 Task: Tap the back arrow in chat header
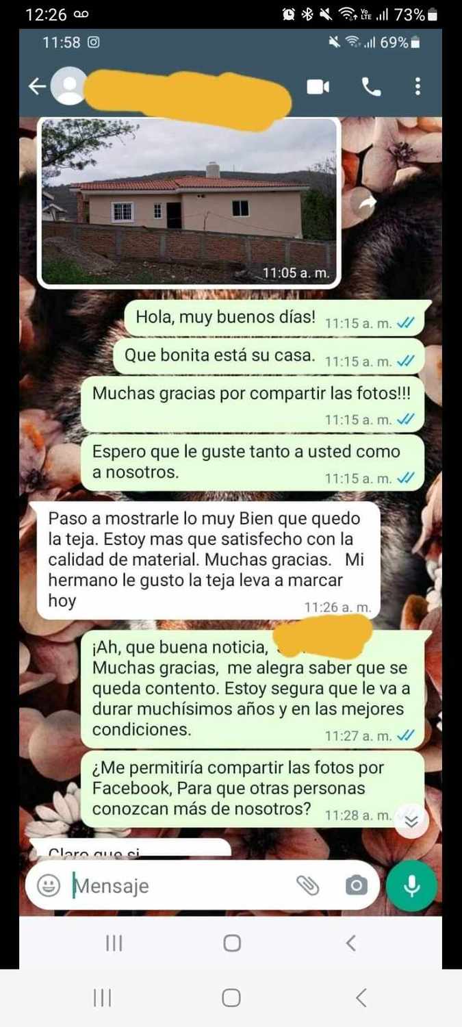(37, 86)
